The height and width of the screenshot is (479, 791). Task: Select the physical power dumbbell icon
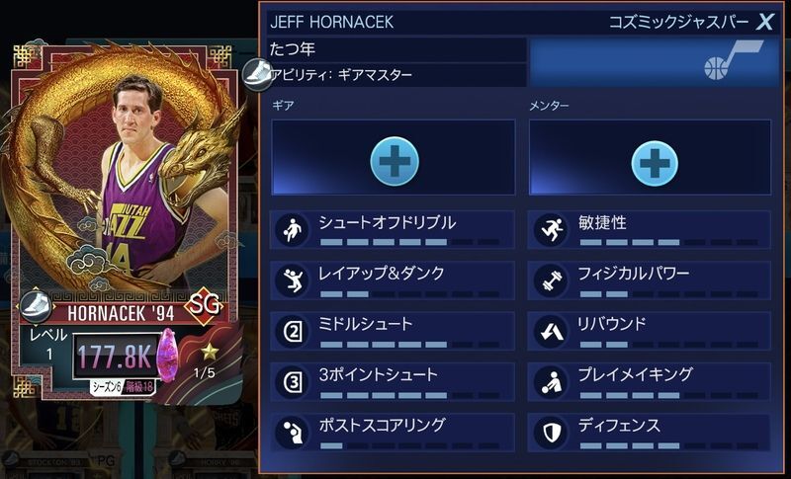pyautogui.click(x=551, y=280)
